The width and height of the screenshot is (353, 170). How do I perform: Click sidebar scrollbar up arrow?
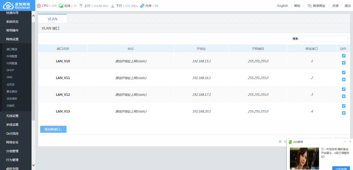pyautogui.click(x=33, y=16)
